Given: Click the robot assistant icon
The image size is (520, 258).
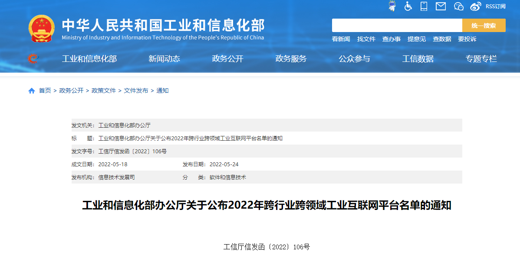Looking at the screenshot, I should coord(392,6).
